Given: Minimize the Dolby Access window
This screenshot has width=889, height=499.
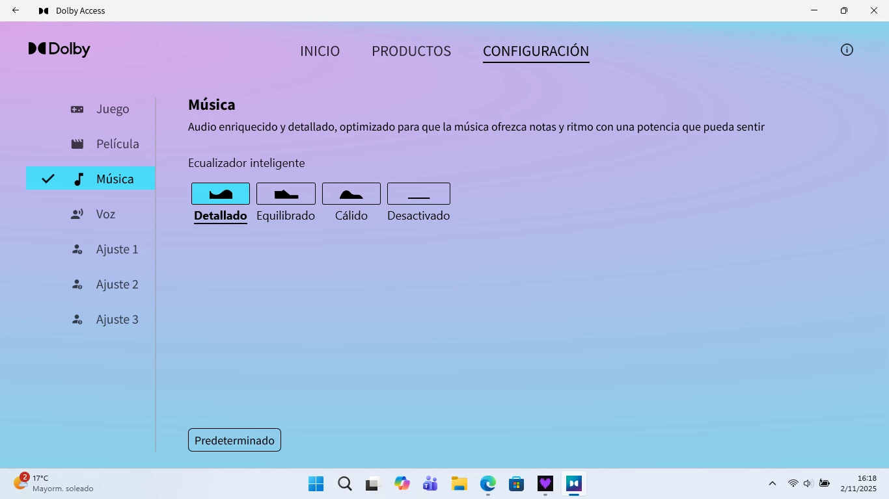Looking at the screenshot, I should point(814,10).
